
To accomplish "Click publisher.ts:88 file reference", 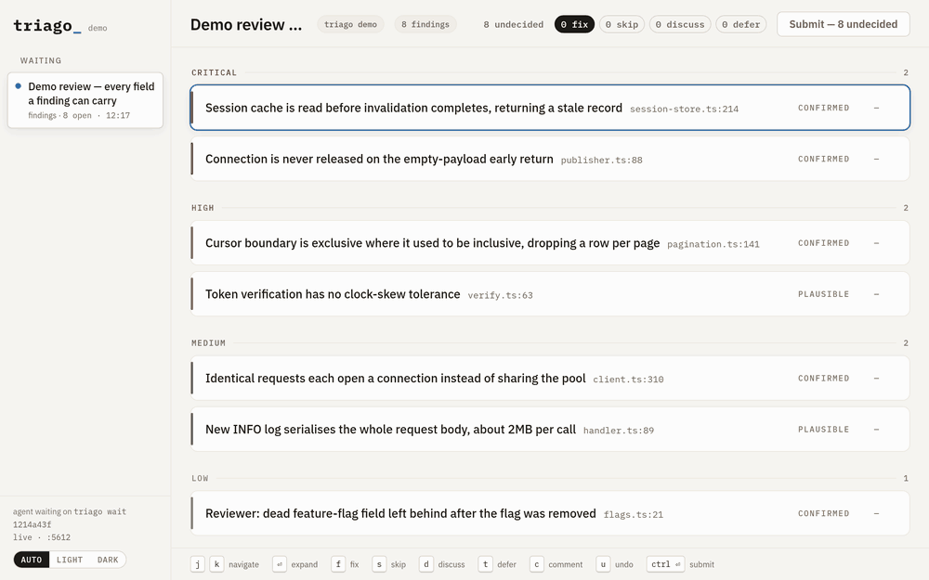I will coord(601,160).
